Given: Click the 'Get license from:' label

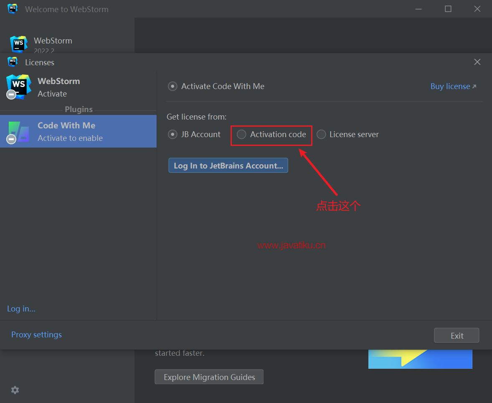Looking at the screenshot, I should click(196, 117).
